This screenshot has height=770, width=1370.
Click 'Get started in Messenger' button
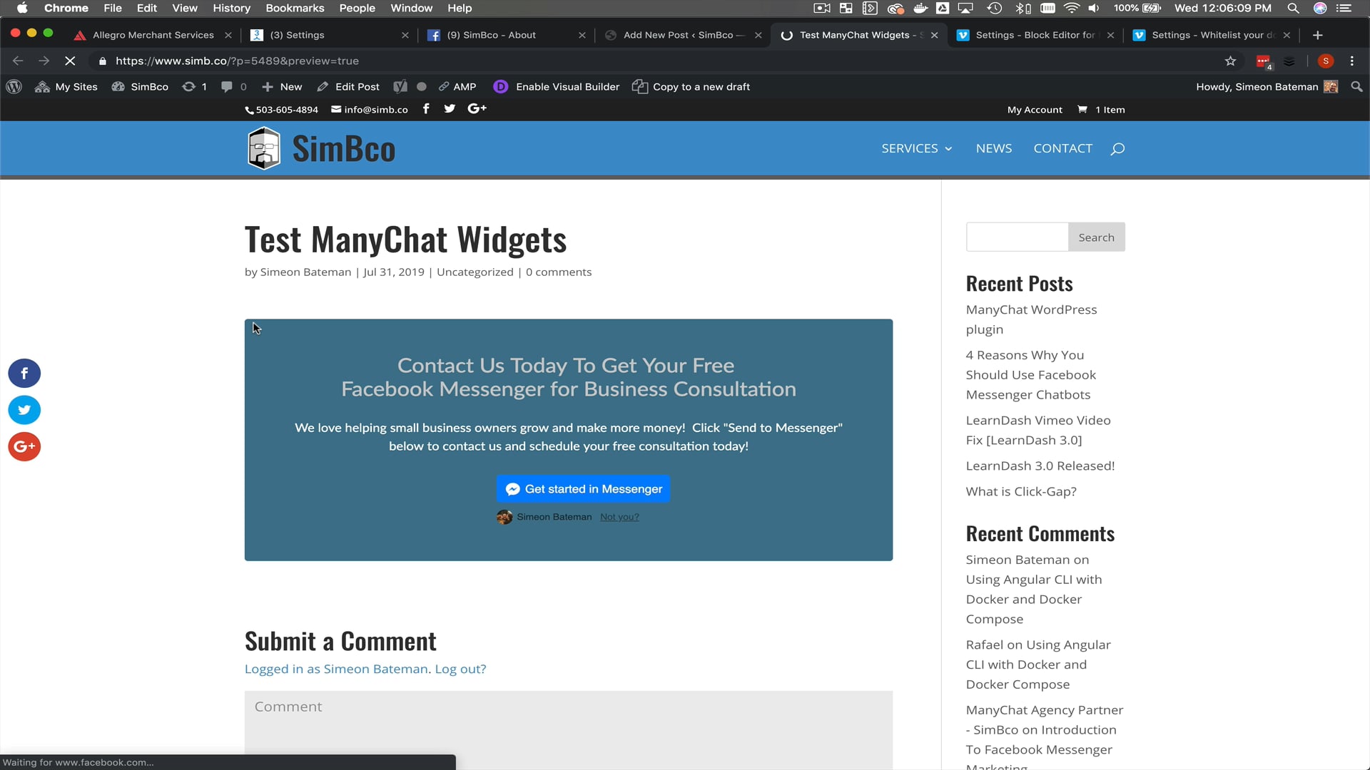583,488
